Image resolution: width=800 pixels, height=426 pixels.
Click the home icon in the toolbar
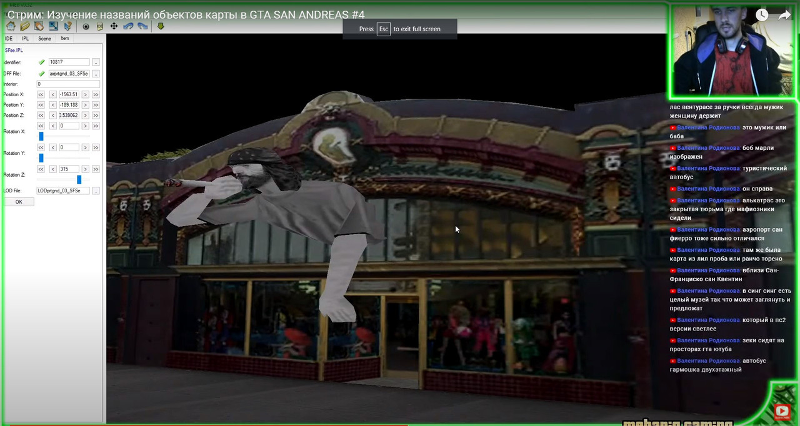[11, 26]
